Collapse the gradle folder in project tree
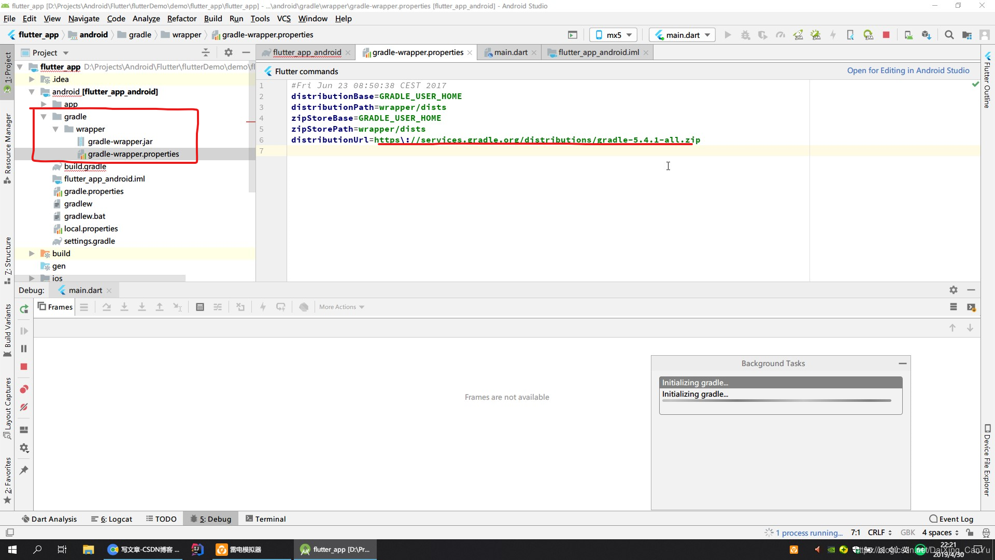 [x=44, y=117]
